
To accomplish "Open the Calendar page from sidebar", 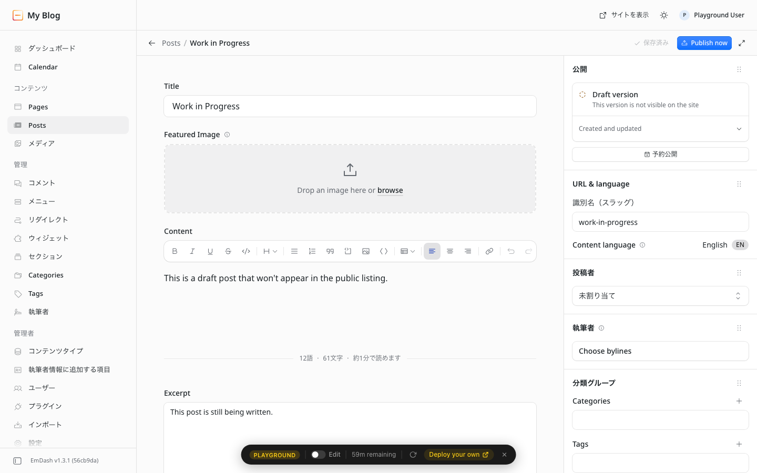I will [68, 67].
